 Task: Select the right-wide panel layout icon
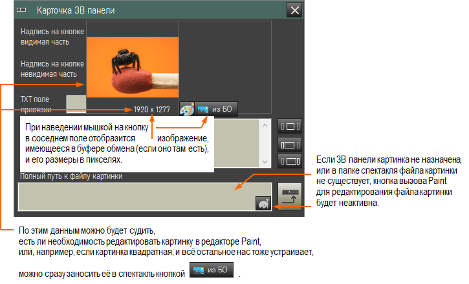290,161
